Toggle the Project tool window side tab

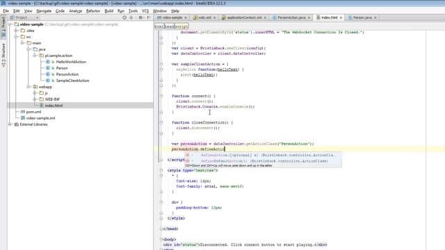pyautogui.click(x=3, y=26)
